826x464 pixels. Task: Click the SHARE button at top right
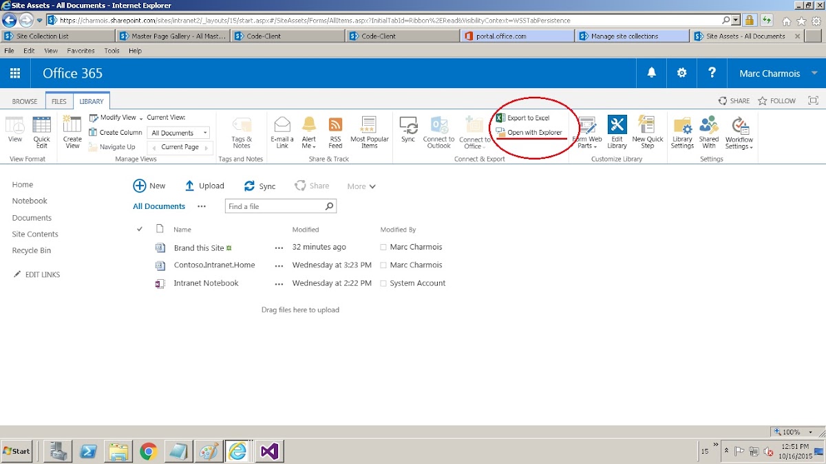coord(734,100)
